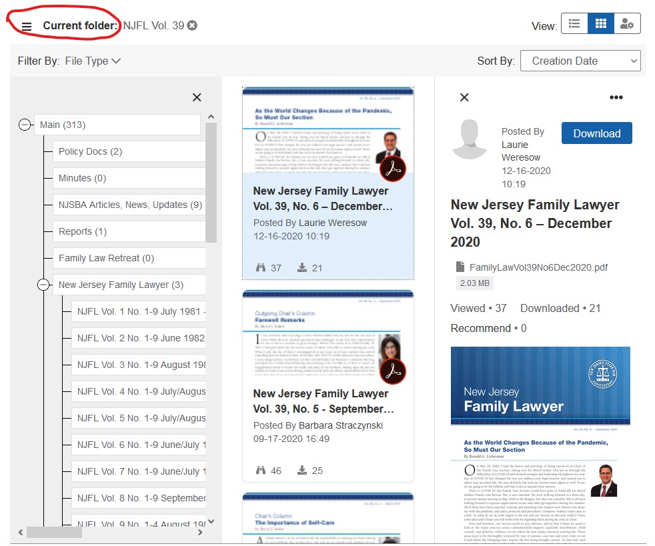
Task: Click download count icon on December card
Action: 302,267
